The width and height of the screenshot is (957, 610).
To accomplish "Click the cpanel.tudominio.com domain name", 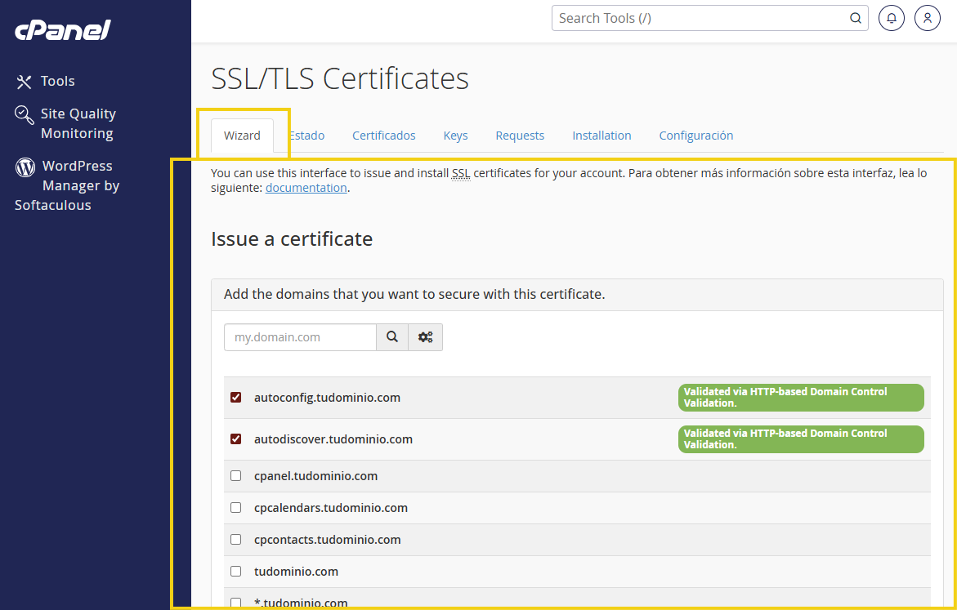I will coord(315,476).
